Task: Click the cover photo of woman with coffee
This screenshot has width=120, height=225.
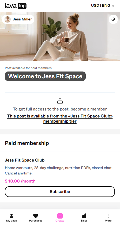Action: (60, 37)
